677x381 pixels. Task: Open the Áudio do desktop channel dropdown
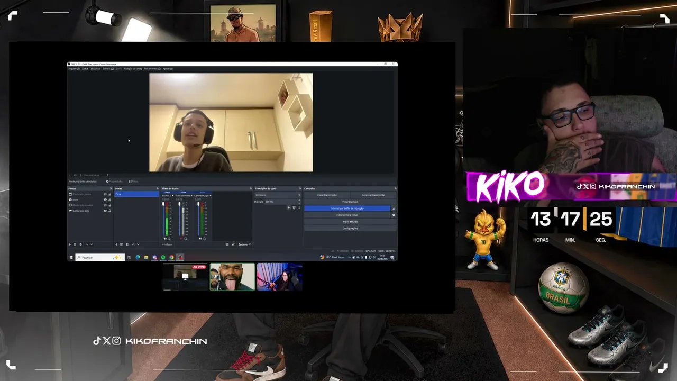point(191,196)
